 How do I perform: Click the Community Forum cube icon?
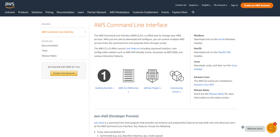177,76
